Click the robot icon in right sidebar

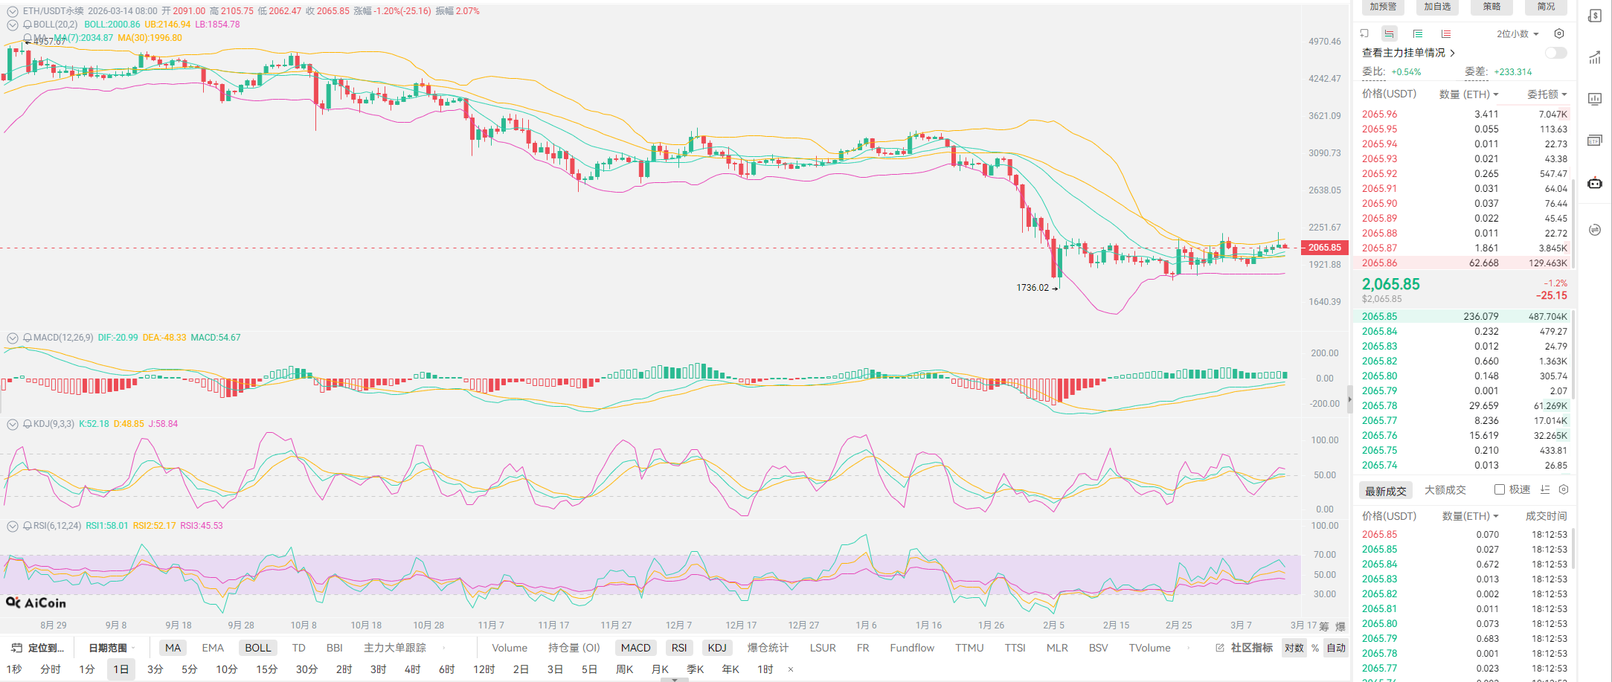tap(1595, 183)
